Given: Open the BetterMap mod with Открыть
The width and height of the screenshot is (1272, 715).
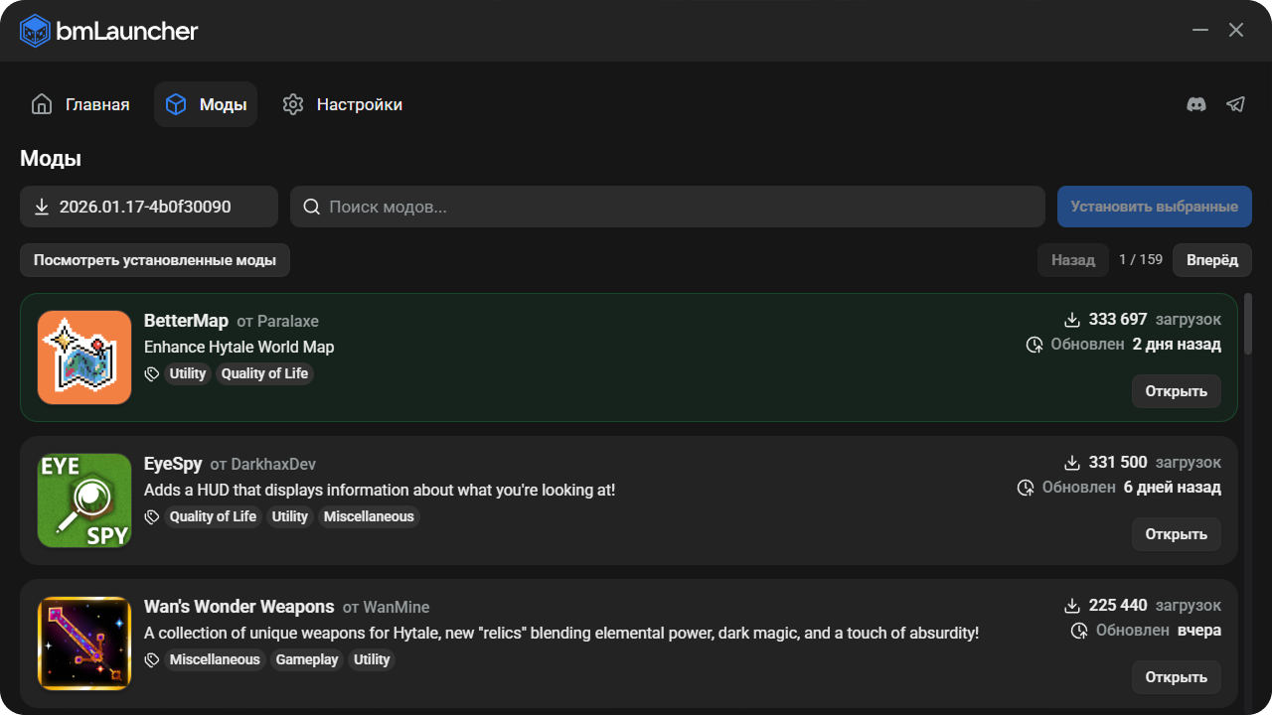Looking at the screenshot, I should pos(1176,391).
